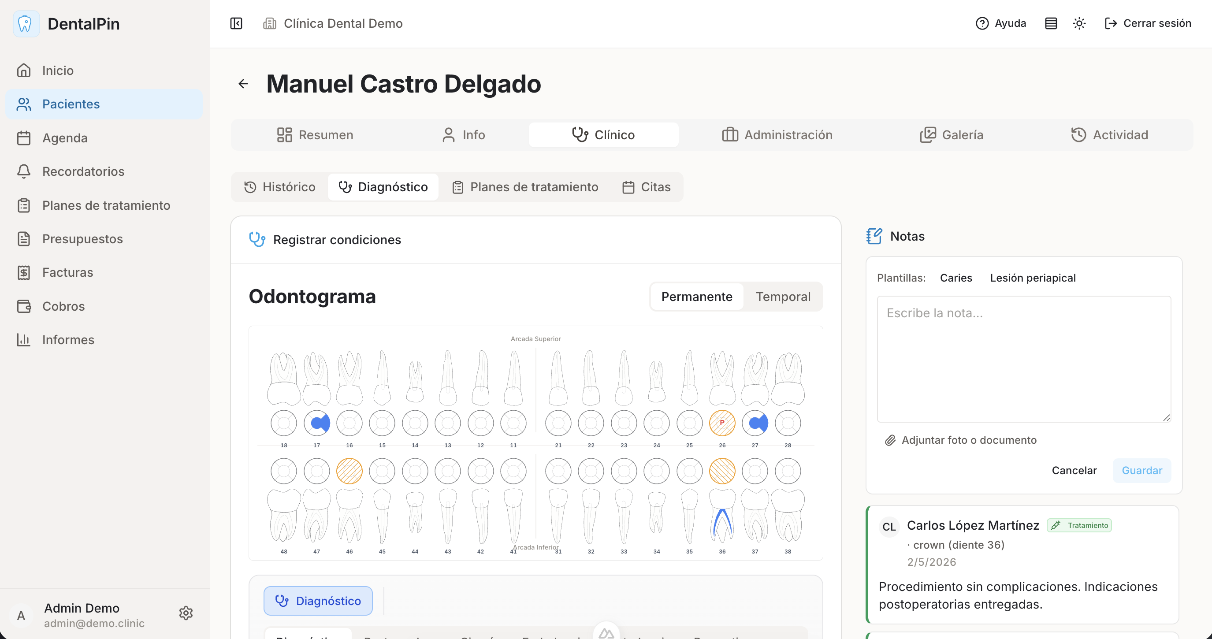This screenshot has height=639, width=1212.
Task: Click the clinic building icon
Action: pyautogui.click(x=270, y=23)
